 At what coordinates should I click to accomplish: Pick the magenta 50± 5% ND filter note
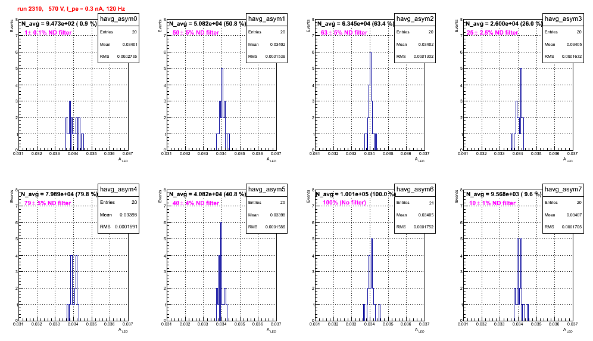pos(196,33)
